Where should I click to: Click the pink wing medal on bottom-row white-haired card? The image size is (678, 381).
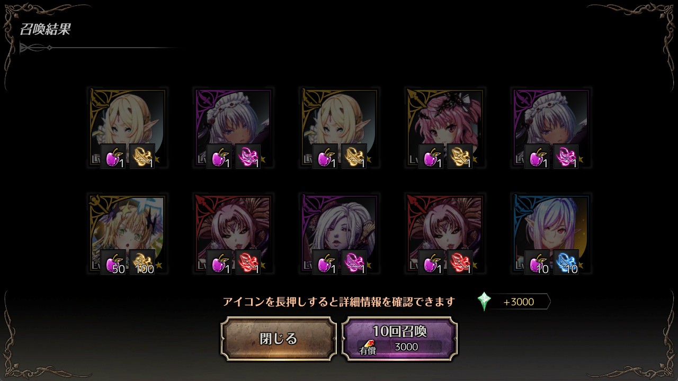click(x=354, y=262)
